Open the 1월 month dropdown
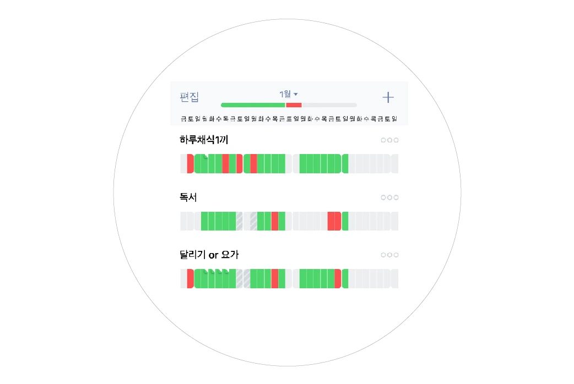 [x=286, y=94]
